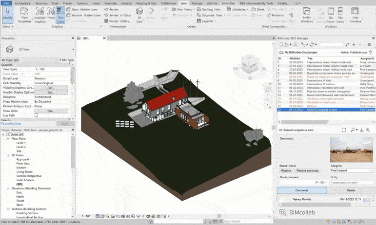Open the Properties help link
The width and height of the screenshot is (376, 225).
coord(12,124)
